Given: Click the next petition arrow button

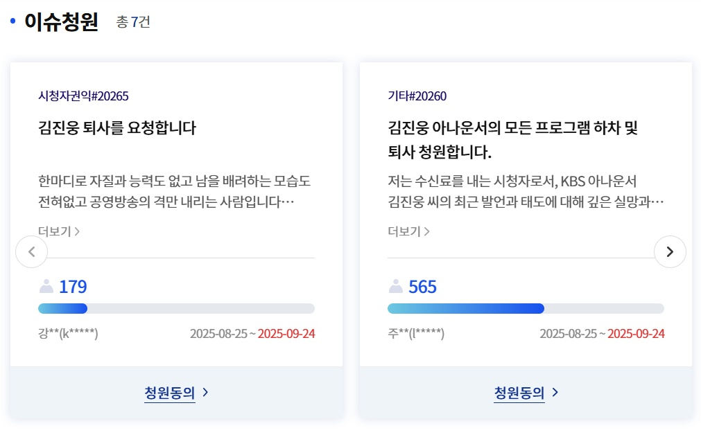Looking at the screenshot, I should (669, 252).
